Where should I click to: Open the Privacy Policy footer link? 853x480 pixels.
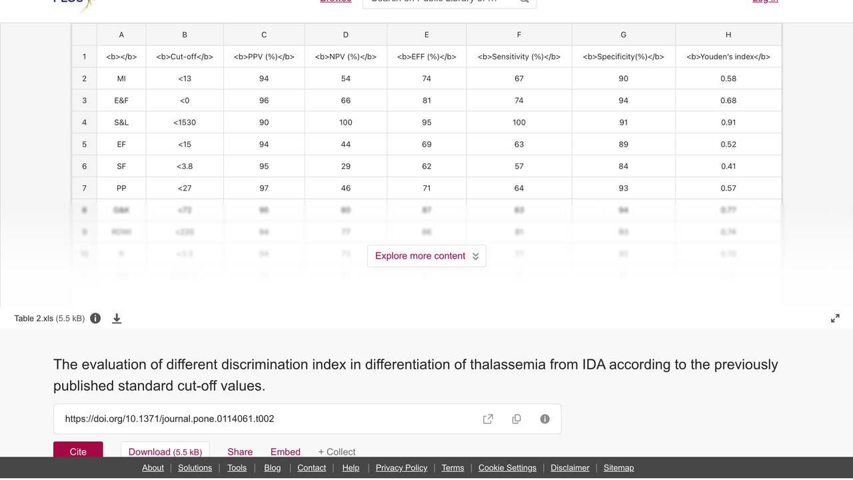point(401,468)
